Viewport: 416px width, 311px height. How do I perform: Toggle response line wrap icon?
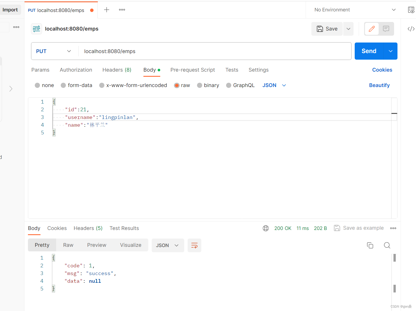pyautogui.click(x=194, y=245)
